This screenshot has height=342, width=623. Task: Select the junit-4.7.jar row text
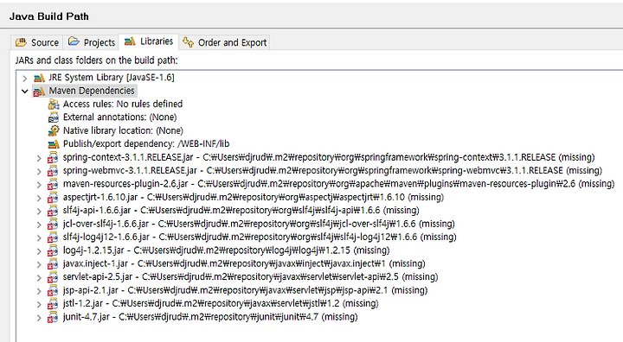[x=210, y=317]
